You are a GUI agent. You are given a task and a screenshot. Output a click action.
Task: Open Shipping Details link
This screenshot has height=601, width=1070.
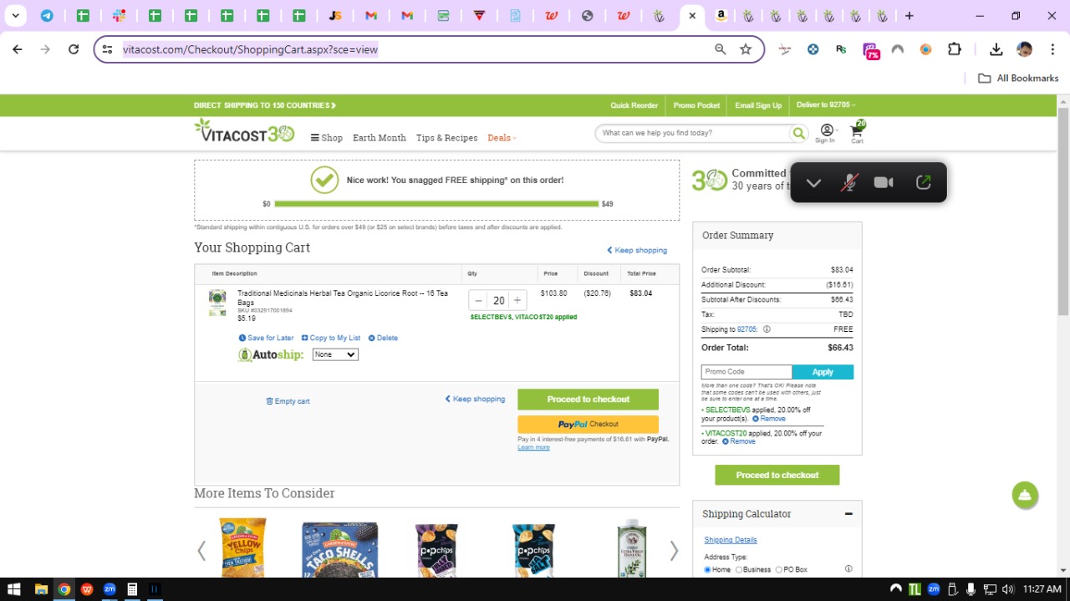point(731,540)
